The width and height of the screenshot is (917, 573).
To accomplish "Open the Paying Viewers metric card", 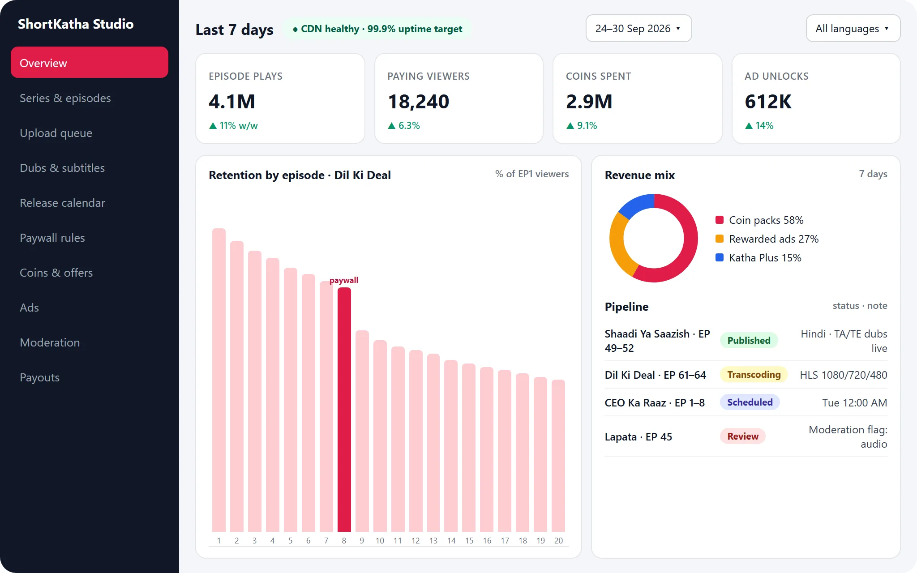I will tap(459, 98).
